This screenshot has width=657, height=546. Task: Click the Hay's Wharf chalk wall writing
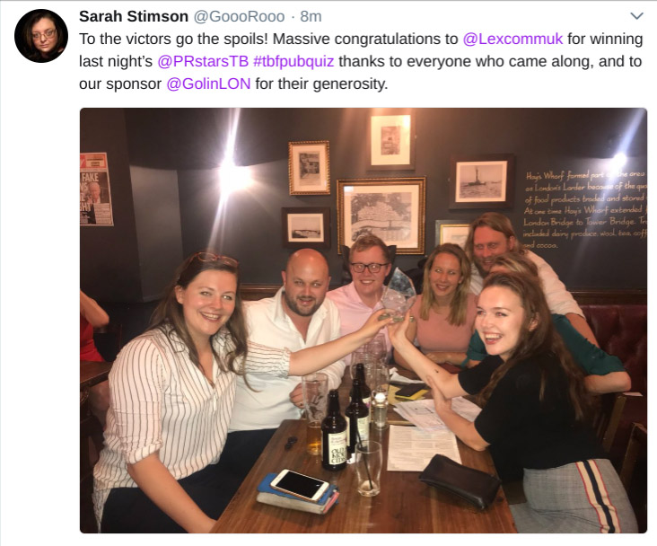[x=585, y=209]
